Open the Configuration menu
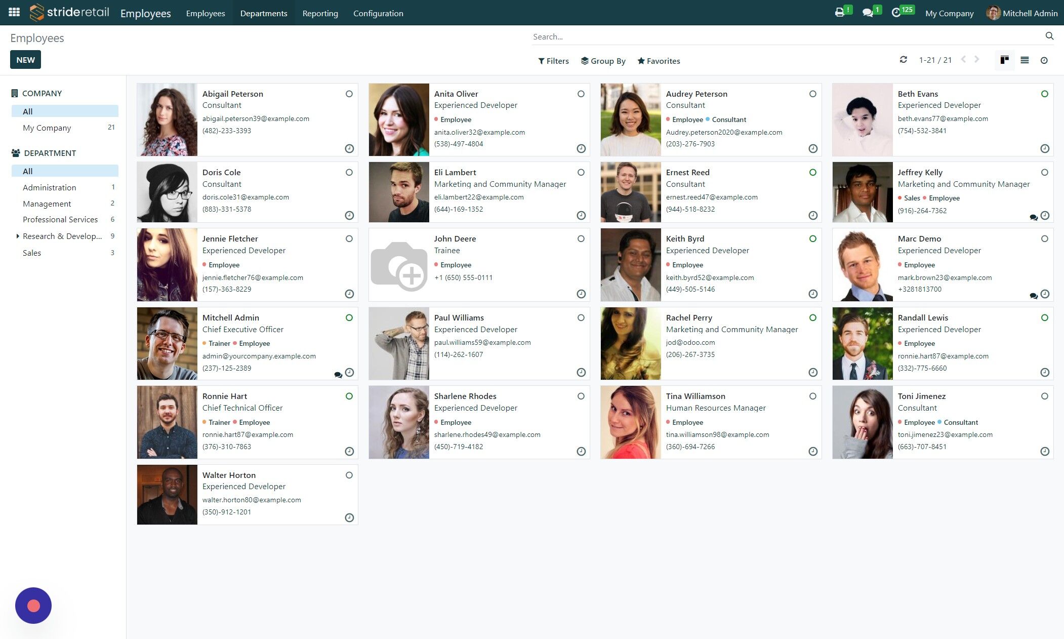 point(378,13)
